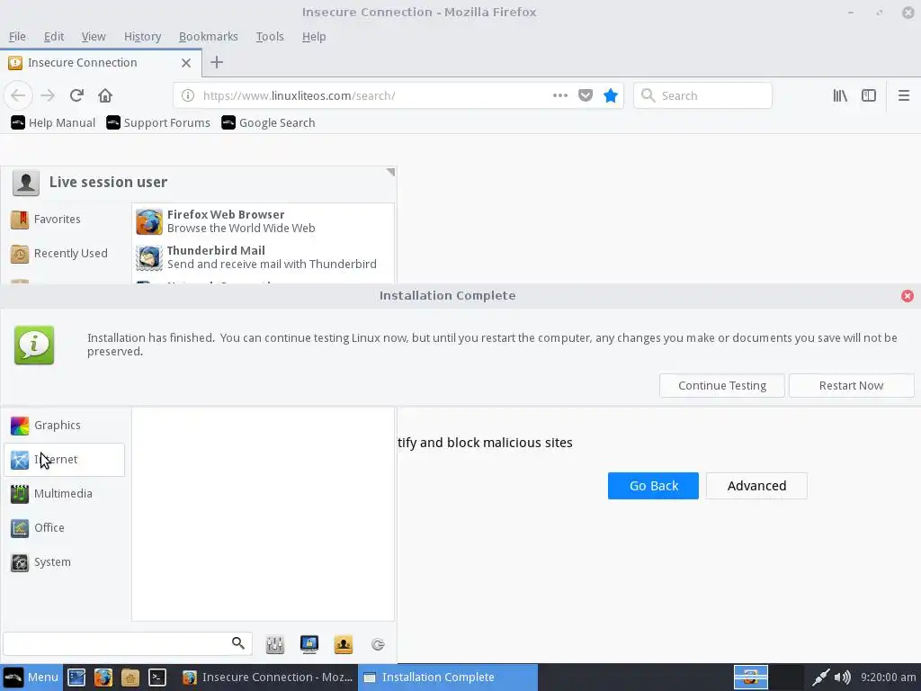Click Switch Users icon in menu
Image resolution: width=921 pixels, height=691 pixels.
click(x=344, y=644)
